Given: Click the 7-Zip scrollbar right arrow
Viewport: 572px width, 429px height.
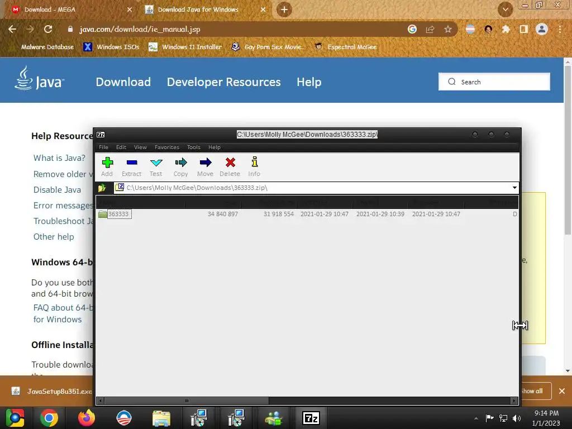Looking at the screenshot, I should tap(514, 401).
